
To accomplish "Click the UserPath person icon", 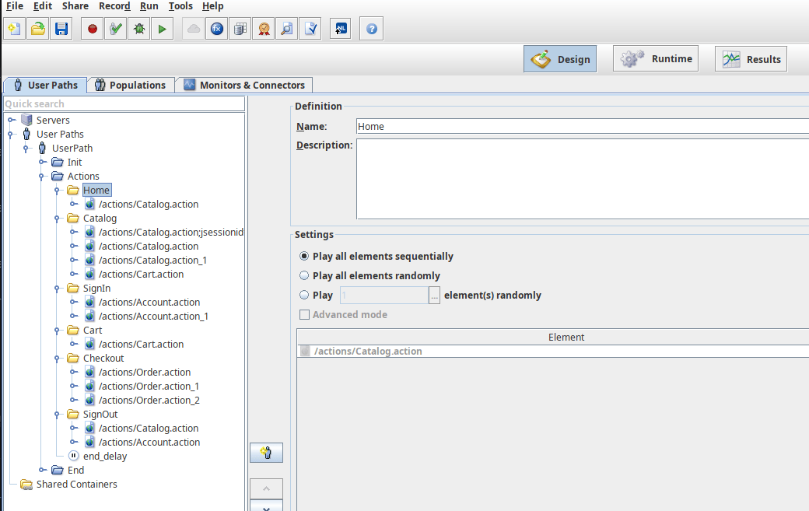I will tap(42, 148).
